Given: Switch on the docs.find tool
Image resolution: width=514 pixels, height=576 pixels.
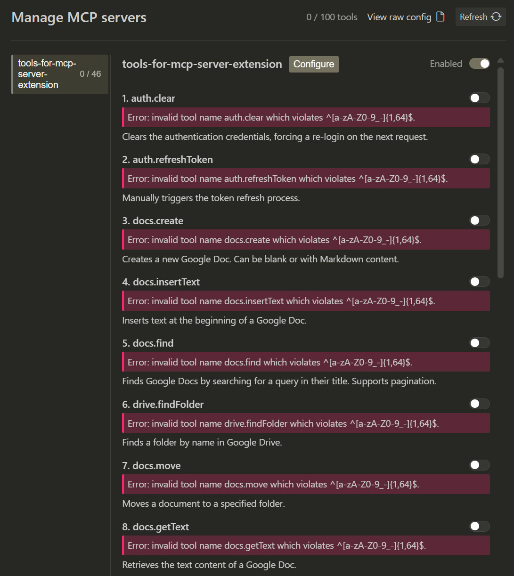Looking at the screenshot, I should tap(479, 343).
